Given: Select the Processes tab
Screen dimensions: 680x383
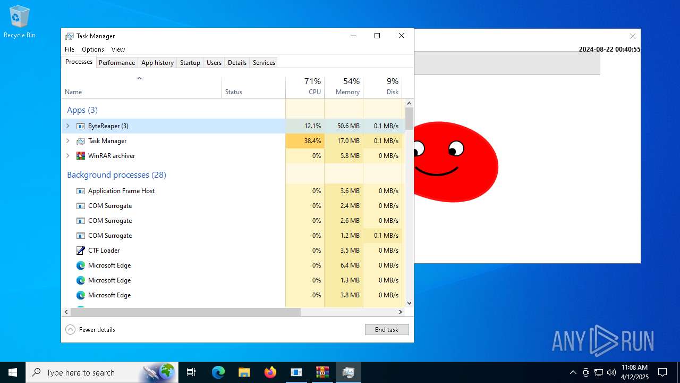Looking at the screenshot, I should pyautogui.click(x=79, y=62).
